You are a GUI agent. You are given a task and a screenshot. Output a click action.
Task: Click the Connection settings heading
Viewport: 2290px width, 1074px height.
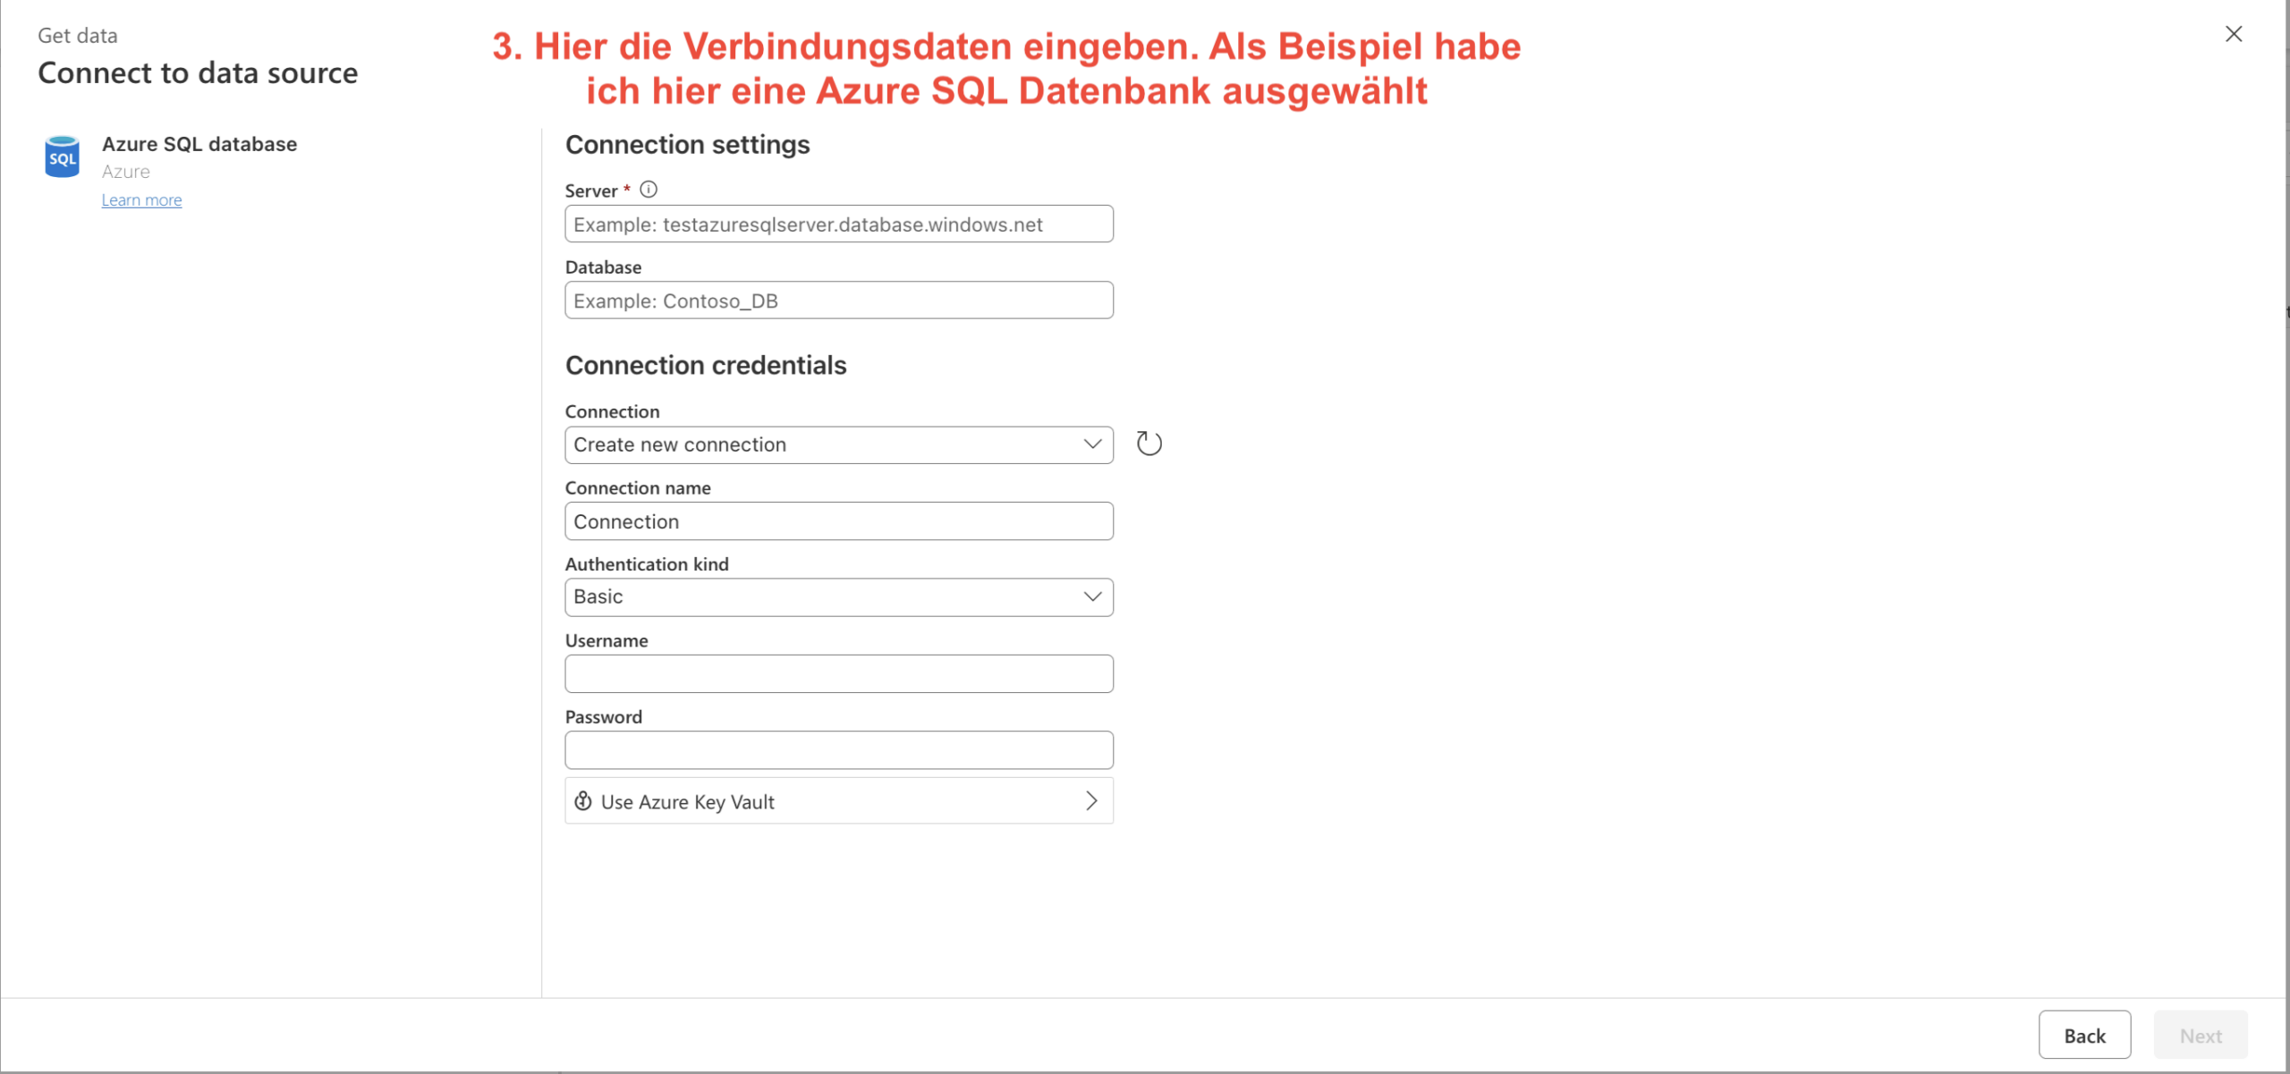click(687, 145)
